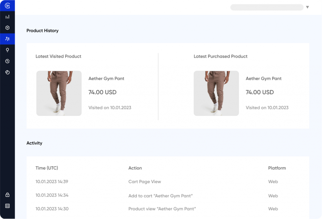This screenshot has width=322, height=219.
Task: Expand the top-right account dropdown arrow
Action: pyautogui.click(x=307, y=7)
